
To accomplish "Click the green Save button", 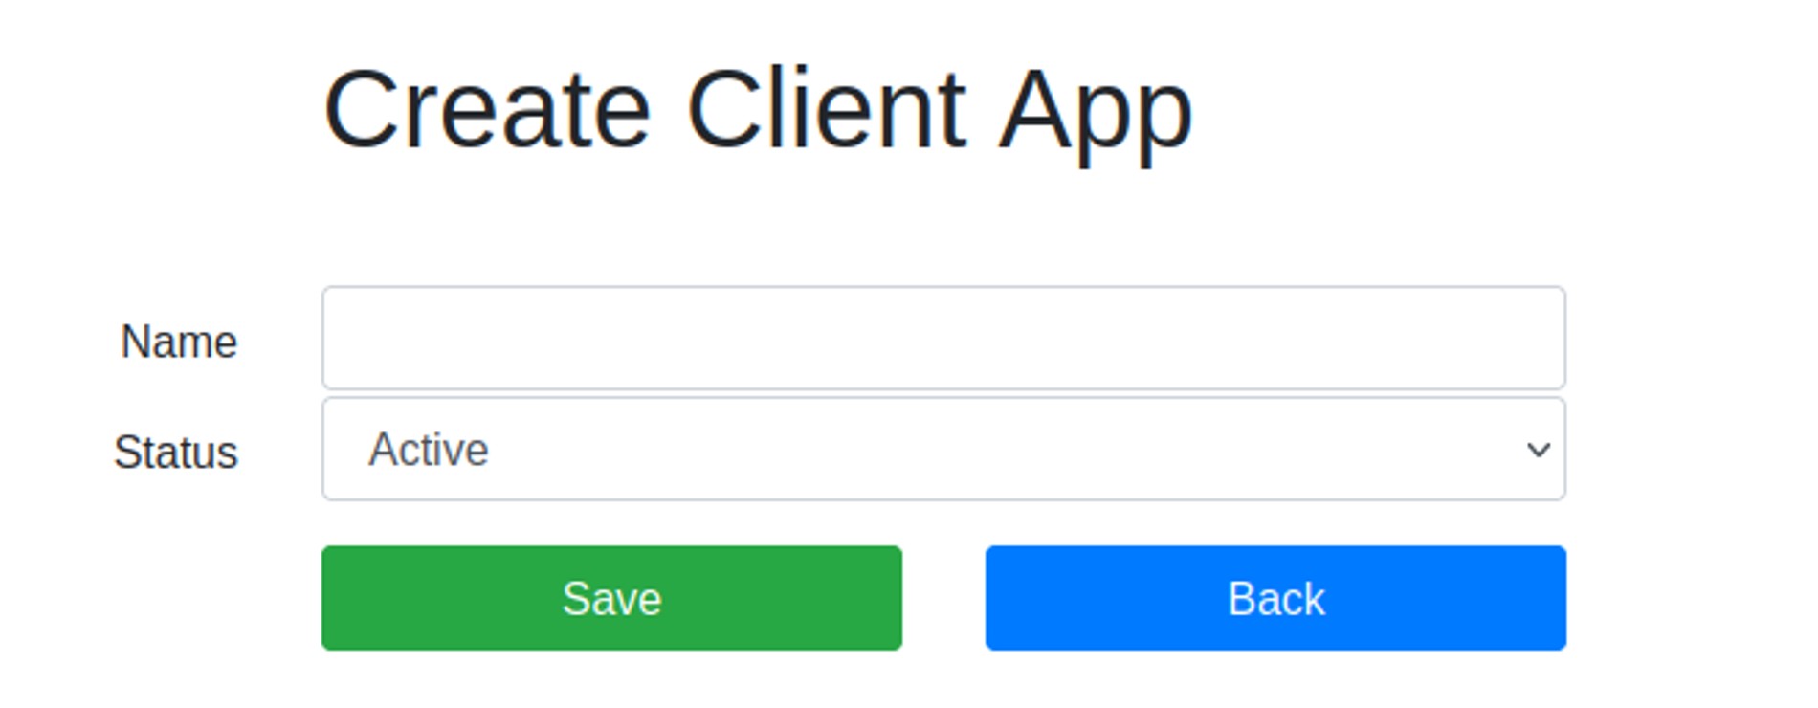I will coord(611,598).
